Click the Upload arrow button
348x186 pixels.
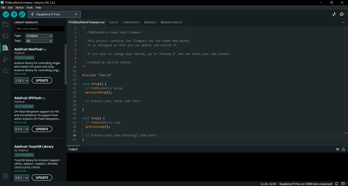[x=14, y=14]
